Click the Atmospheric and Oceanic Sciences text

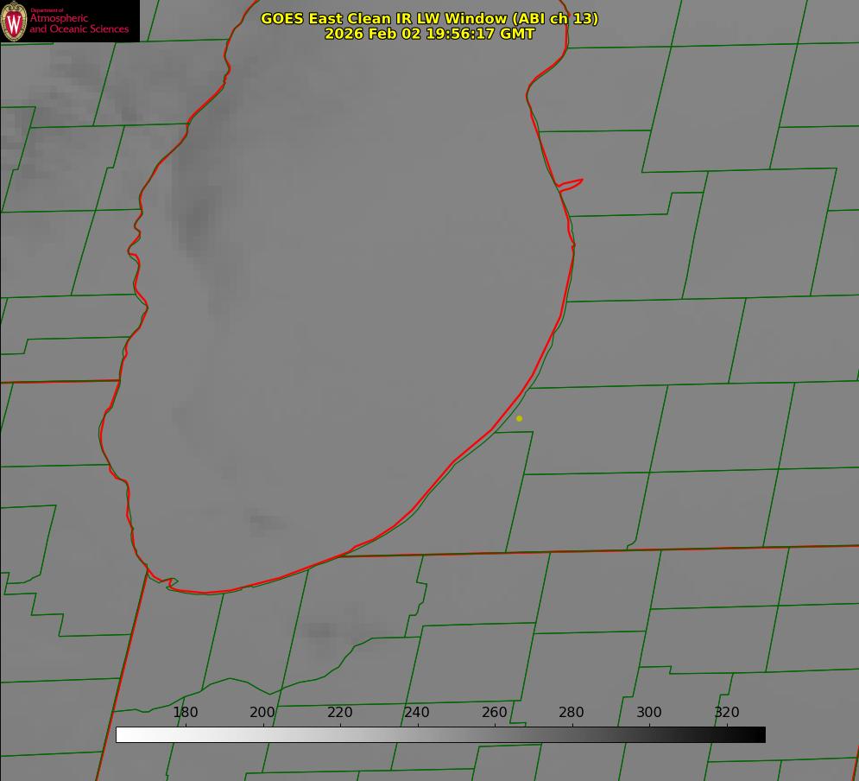click(79, 23)
